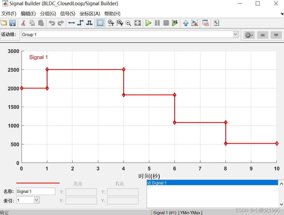This screenshot has width=284, height=215.
Task: Undo the last edit
Action: (x=52, y=23)
